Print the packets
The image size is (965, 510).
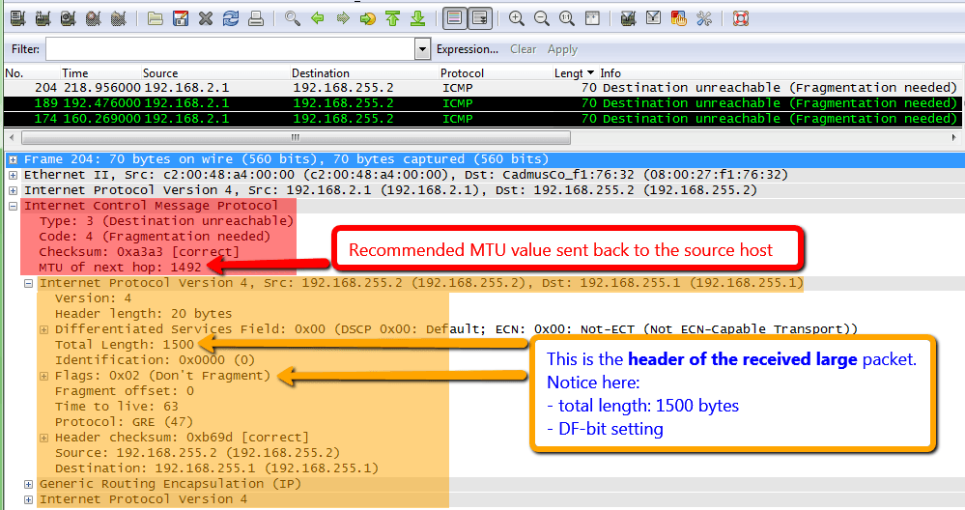coord(256,18)
